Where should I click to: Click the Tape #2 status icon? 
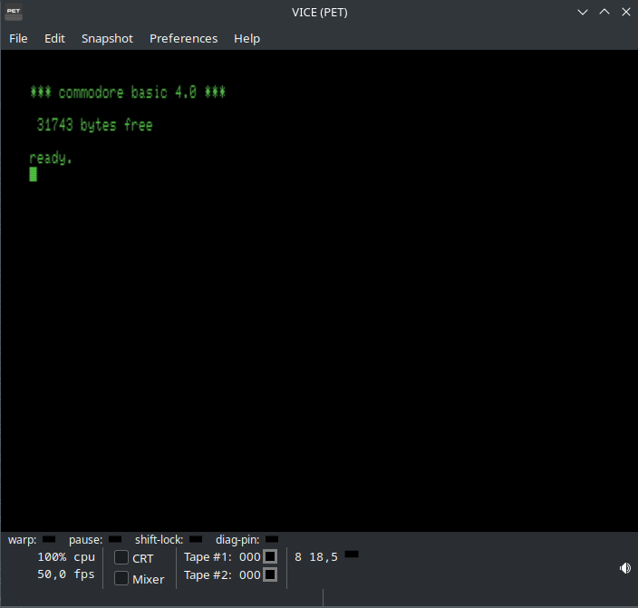tap(270, 575)
